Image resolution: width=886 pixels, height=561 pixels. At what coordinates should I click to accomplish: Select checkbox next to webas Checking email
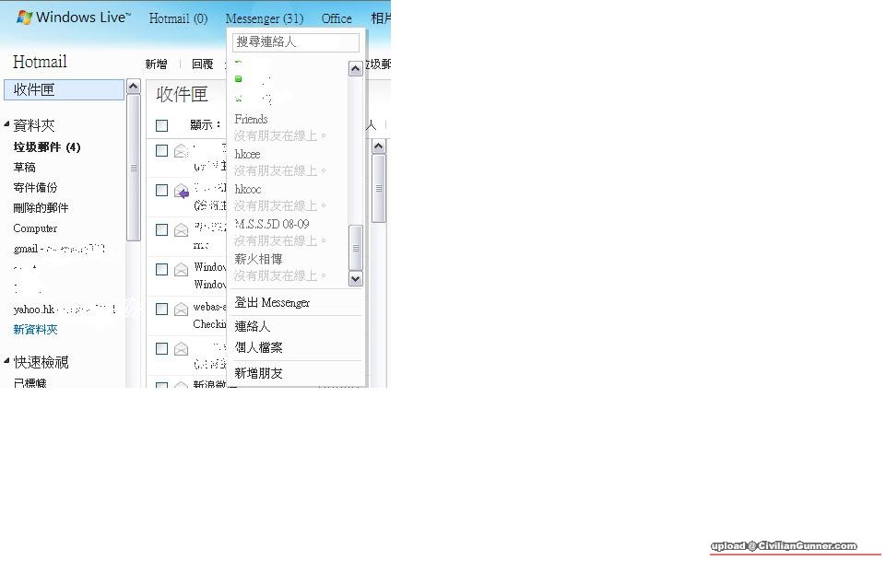click(162, 309)
